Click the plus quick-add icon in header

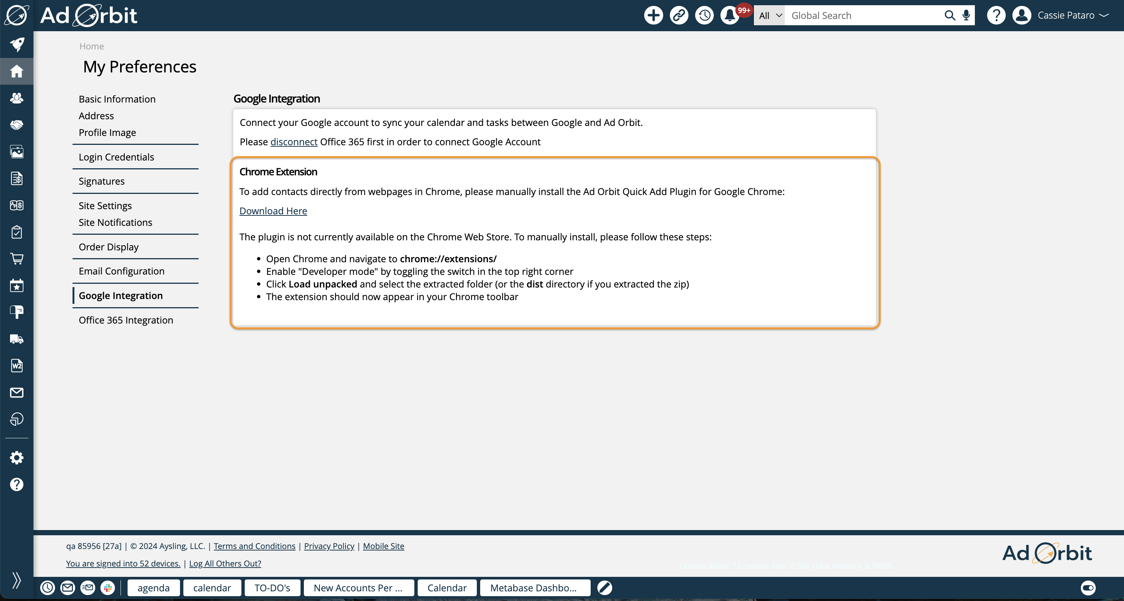pos(653,15)
